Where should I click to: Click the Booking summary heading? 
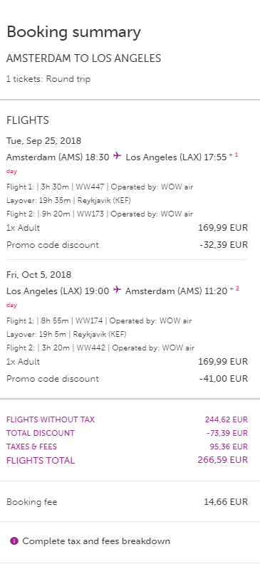click(73, 32)
